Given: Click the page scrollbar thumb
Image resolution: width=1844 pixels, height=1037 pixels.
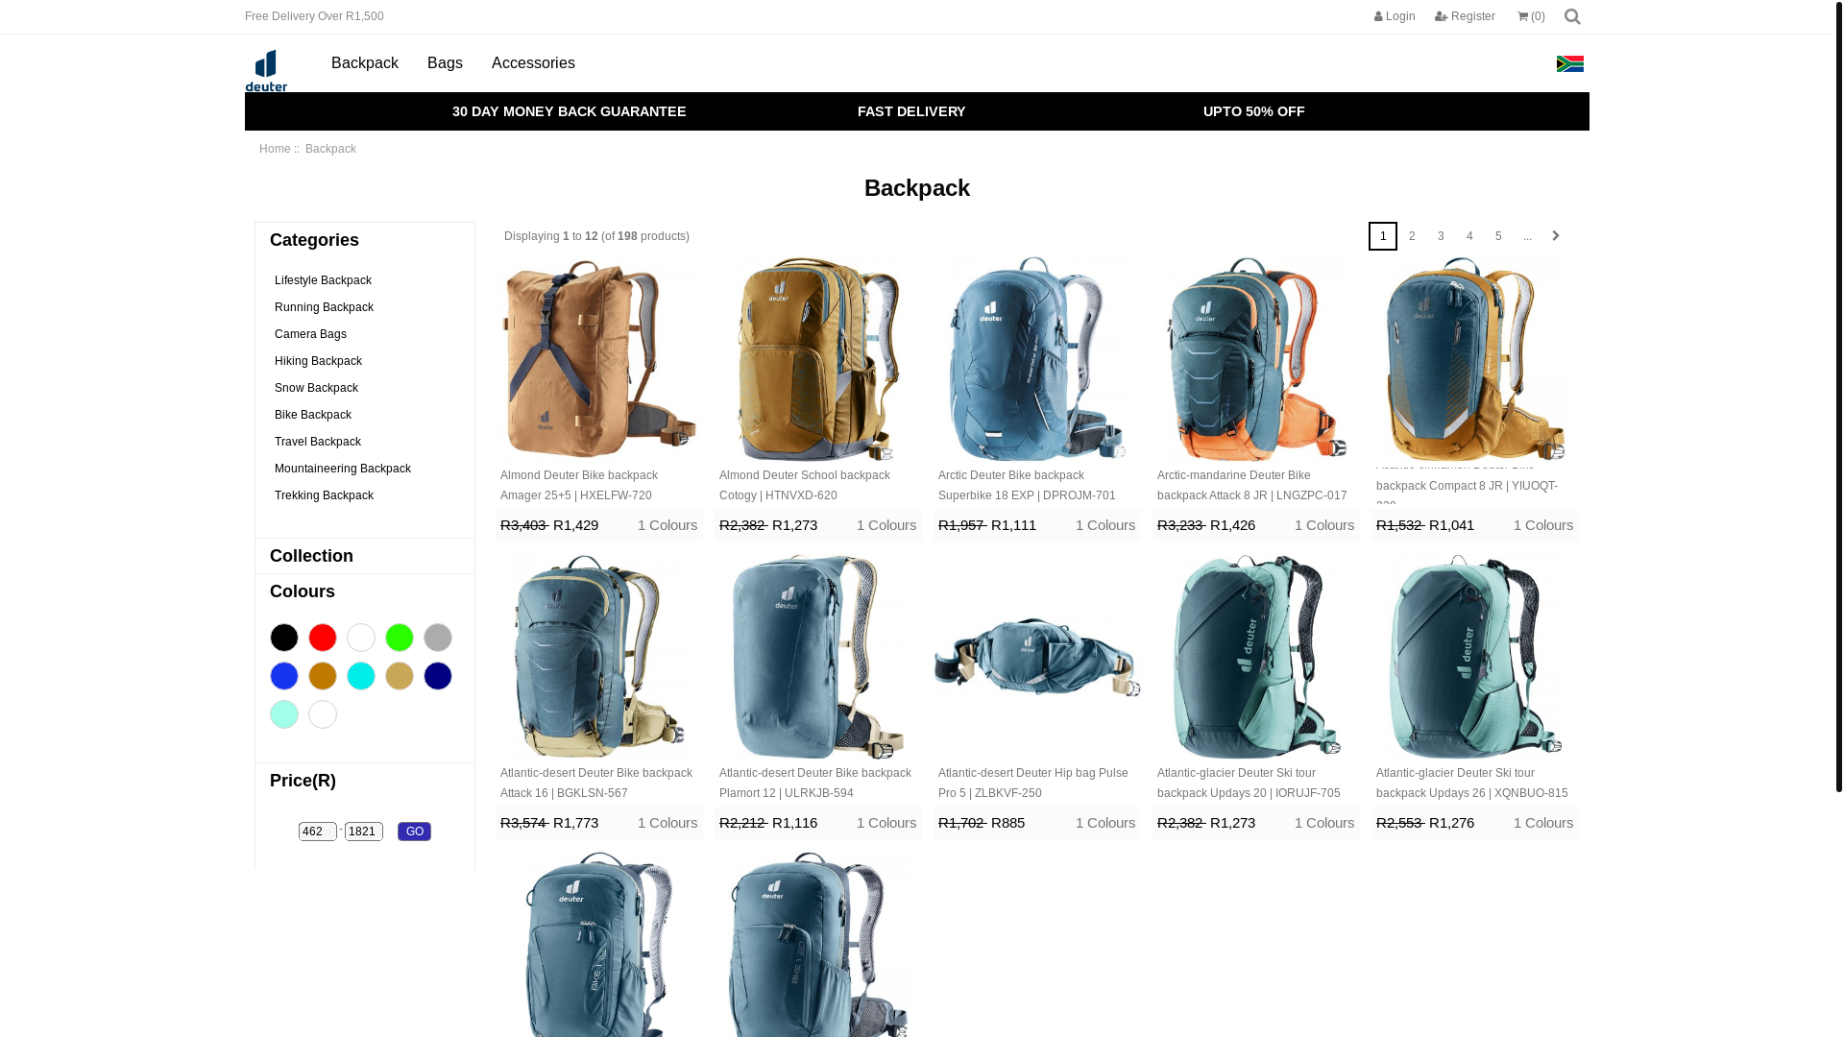Looking at the screenshot, I should point(1838,396).
